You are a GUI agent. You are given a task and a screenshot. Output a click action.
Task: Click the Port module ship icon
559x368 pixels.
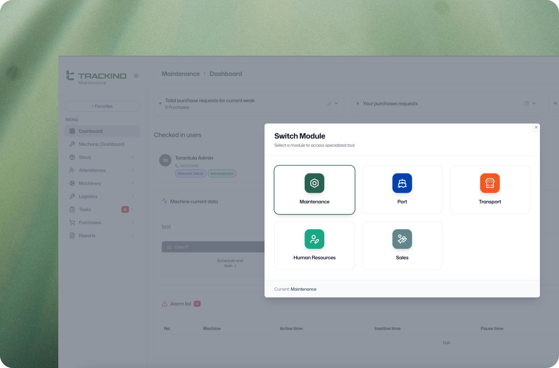point(402,183)
